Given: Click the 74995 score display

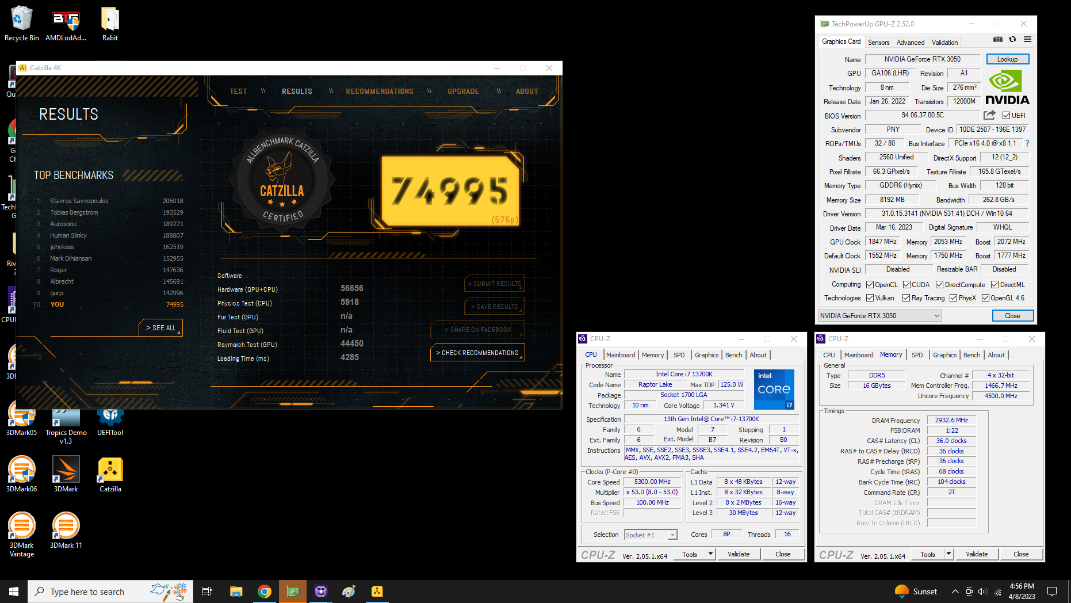Looking at the screenshot, I should [x=450, y=191].
